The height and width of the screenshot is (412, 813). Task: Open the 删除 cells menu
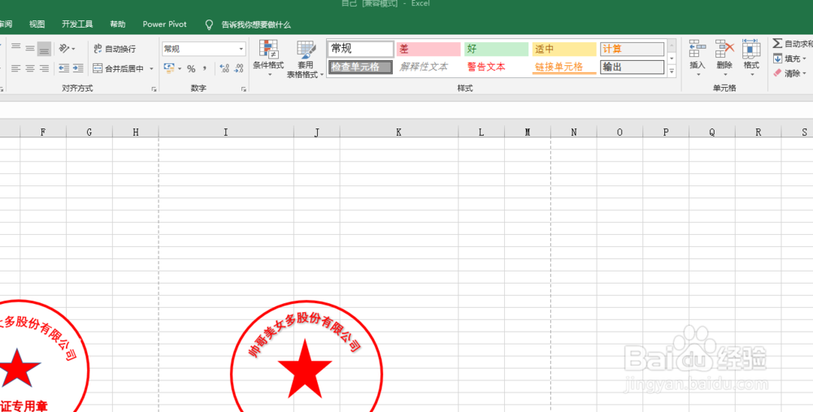724,59
